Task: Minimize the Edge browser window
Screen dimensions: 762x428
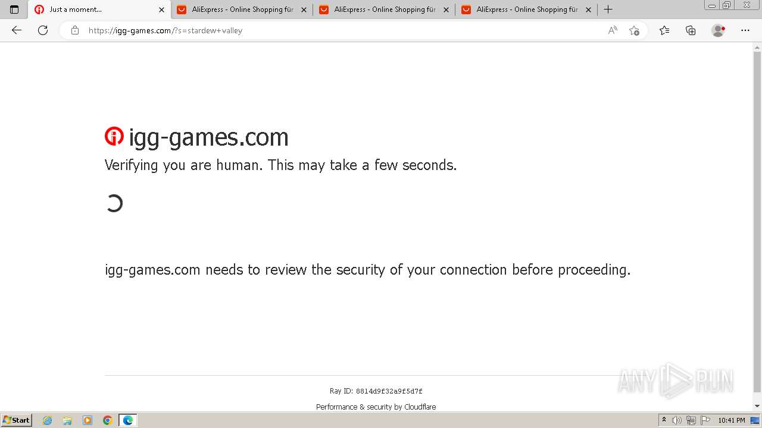Action: click(712, 5)
